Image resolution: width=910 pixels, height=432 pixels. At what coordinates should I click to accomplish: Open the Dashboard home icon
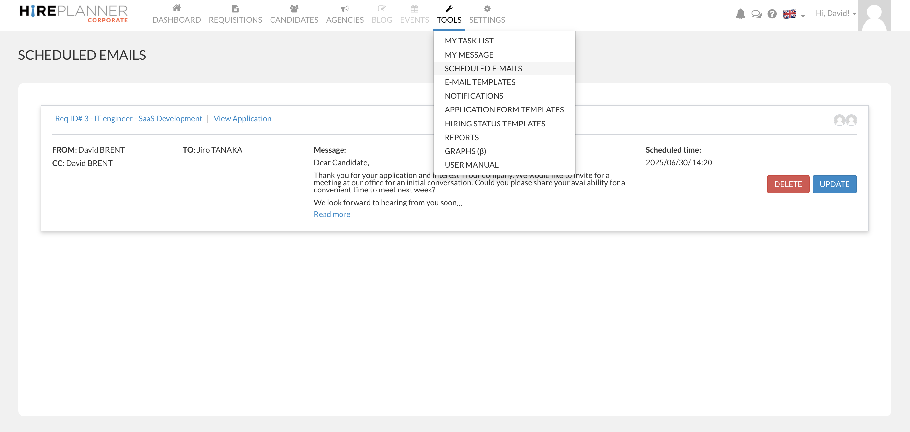(176, 8)
